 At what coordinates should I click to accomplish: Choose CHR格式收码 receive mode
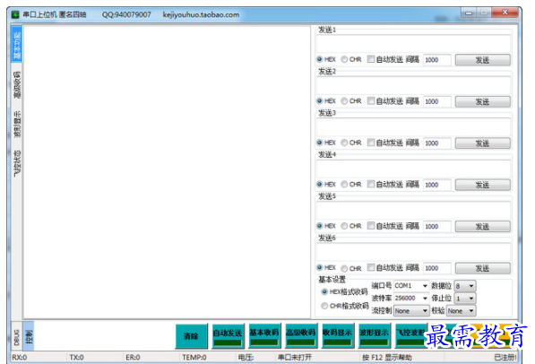[324, 306]
